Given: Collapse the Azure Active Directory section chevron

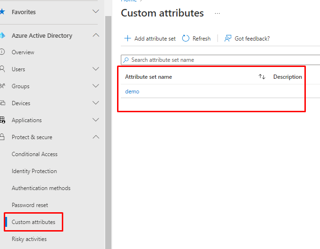Looking at the screenshot, I should pyautogui.click(x=96, y=35).
